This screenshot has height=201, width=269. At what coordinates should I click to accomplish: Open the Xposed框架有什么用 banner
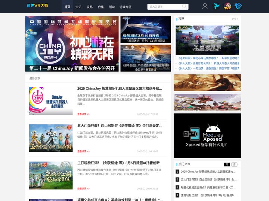click(x=207, y=135)
